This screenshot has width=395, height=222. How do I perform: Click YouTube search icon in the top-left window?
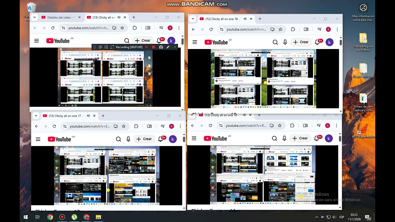click(x=127, y=41)
